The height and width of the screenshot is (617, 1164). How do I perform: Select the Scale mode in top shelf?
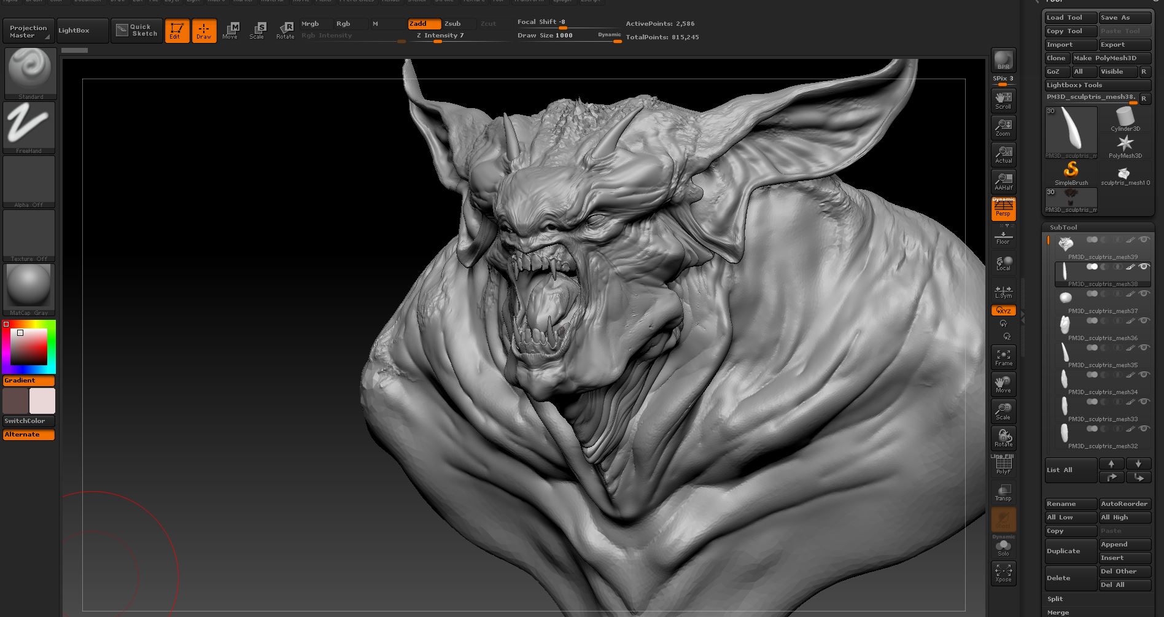[x=257, y=31]
